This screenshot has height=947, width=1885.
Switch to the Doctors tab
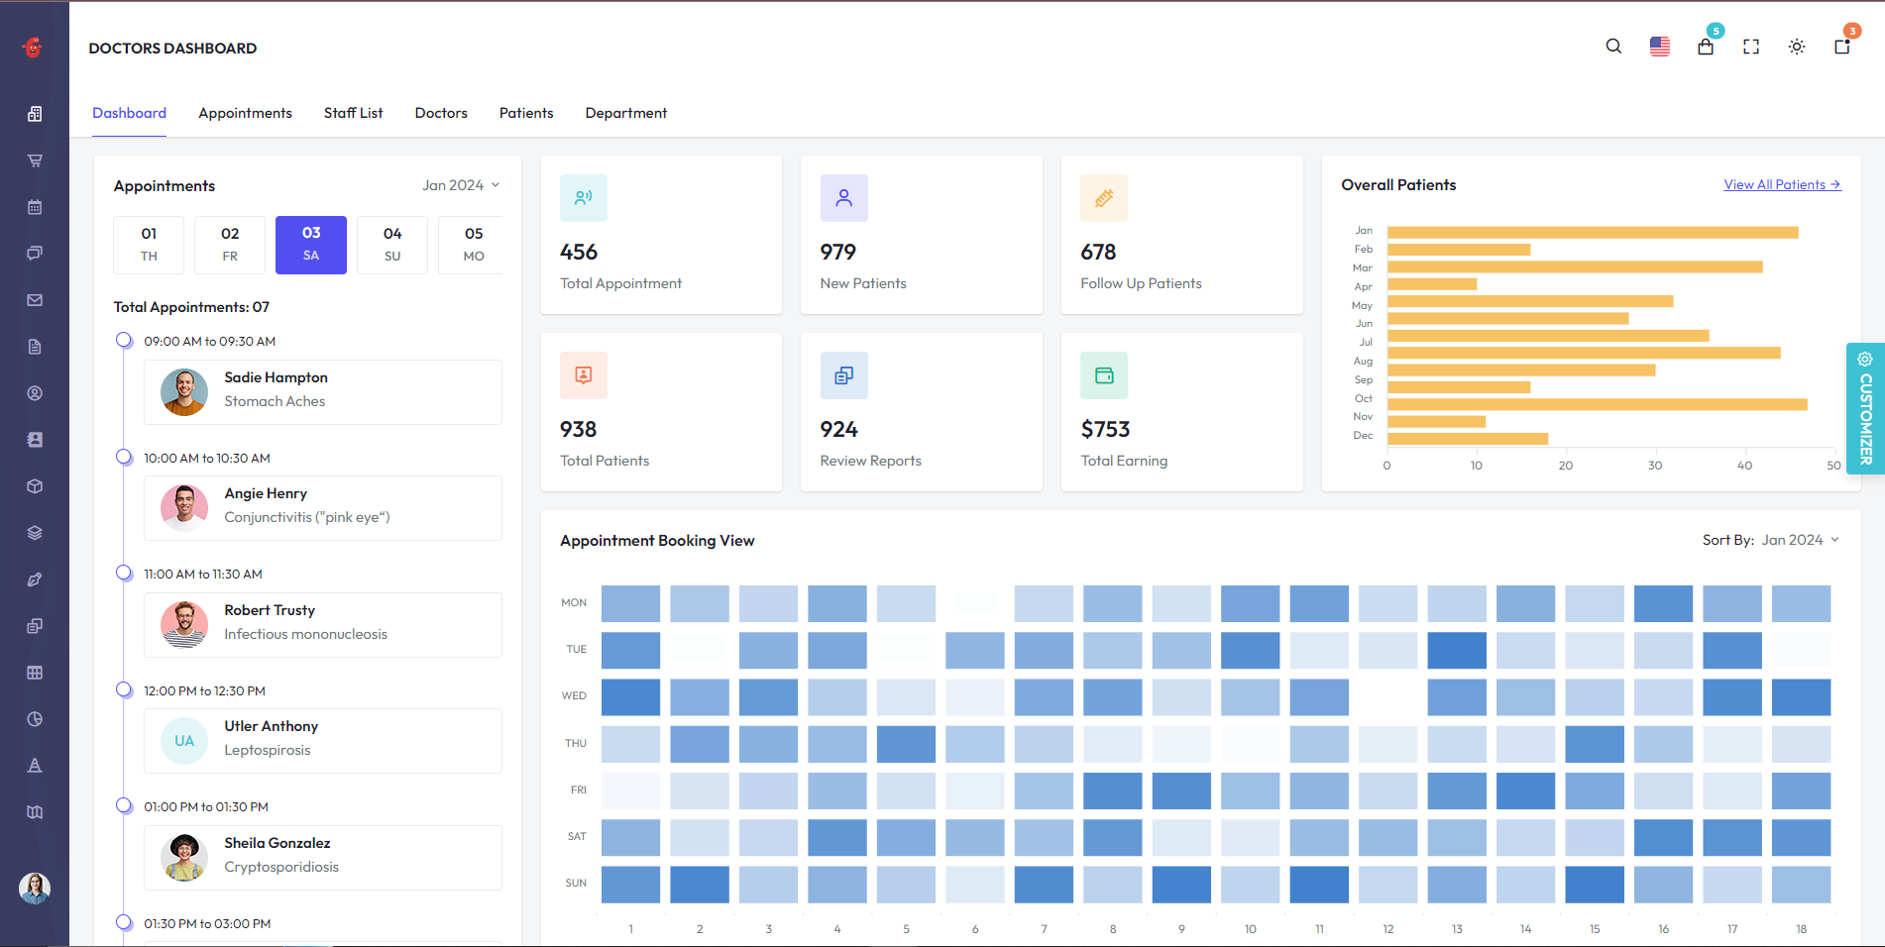441,113
